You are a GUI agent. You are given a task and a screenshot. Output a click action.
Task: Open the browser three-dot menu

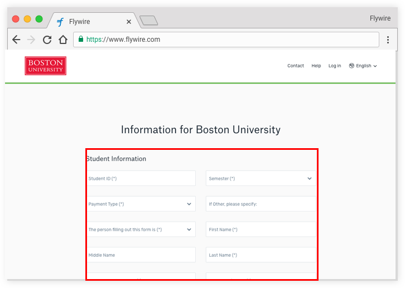point(388,40)
